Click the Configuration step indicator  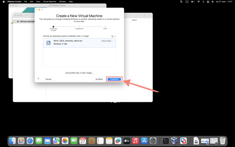(79, 27)
